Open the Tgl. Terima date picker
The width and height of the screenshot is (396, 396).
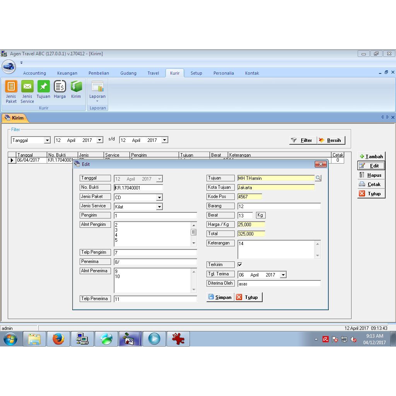283,275
